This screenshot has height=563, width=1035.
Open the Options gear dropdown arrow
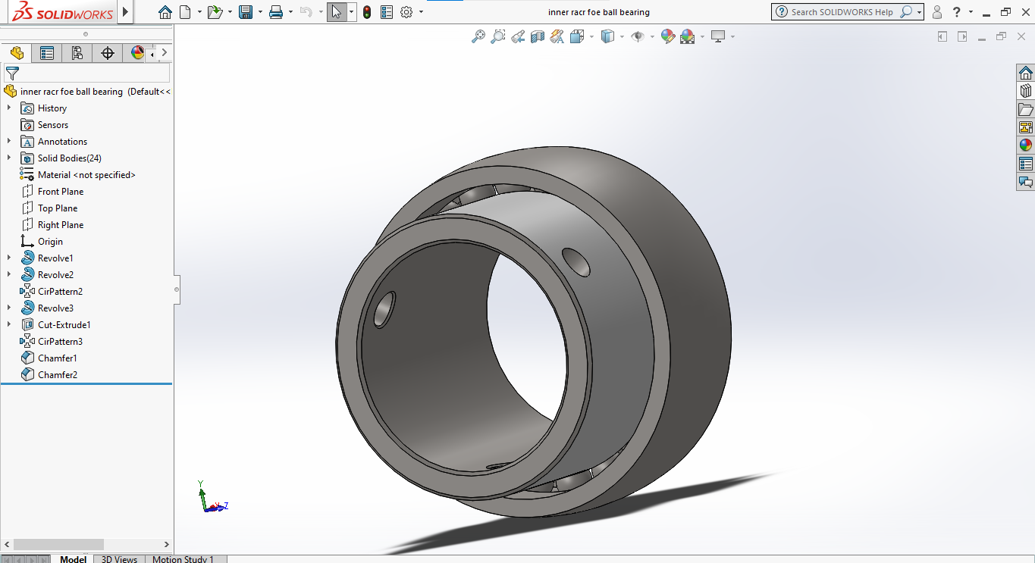(422, 12)
